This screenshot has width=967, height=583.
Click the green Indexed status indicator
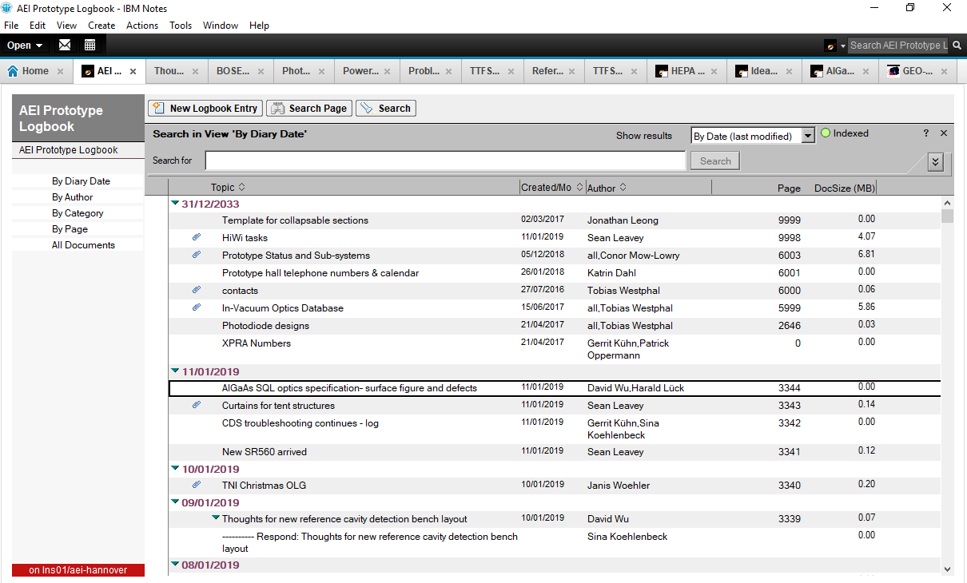[825, 133]
